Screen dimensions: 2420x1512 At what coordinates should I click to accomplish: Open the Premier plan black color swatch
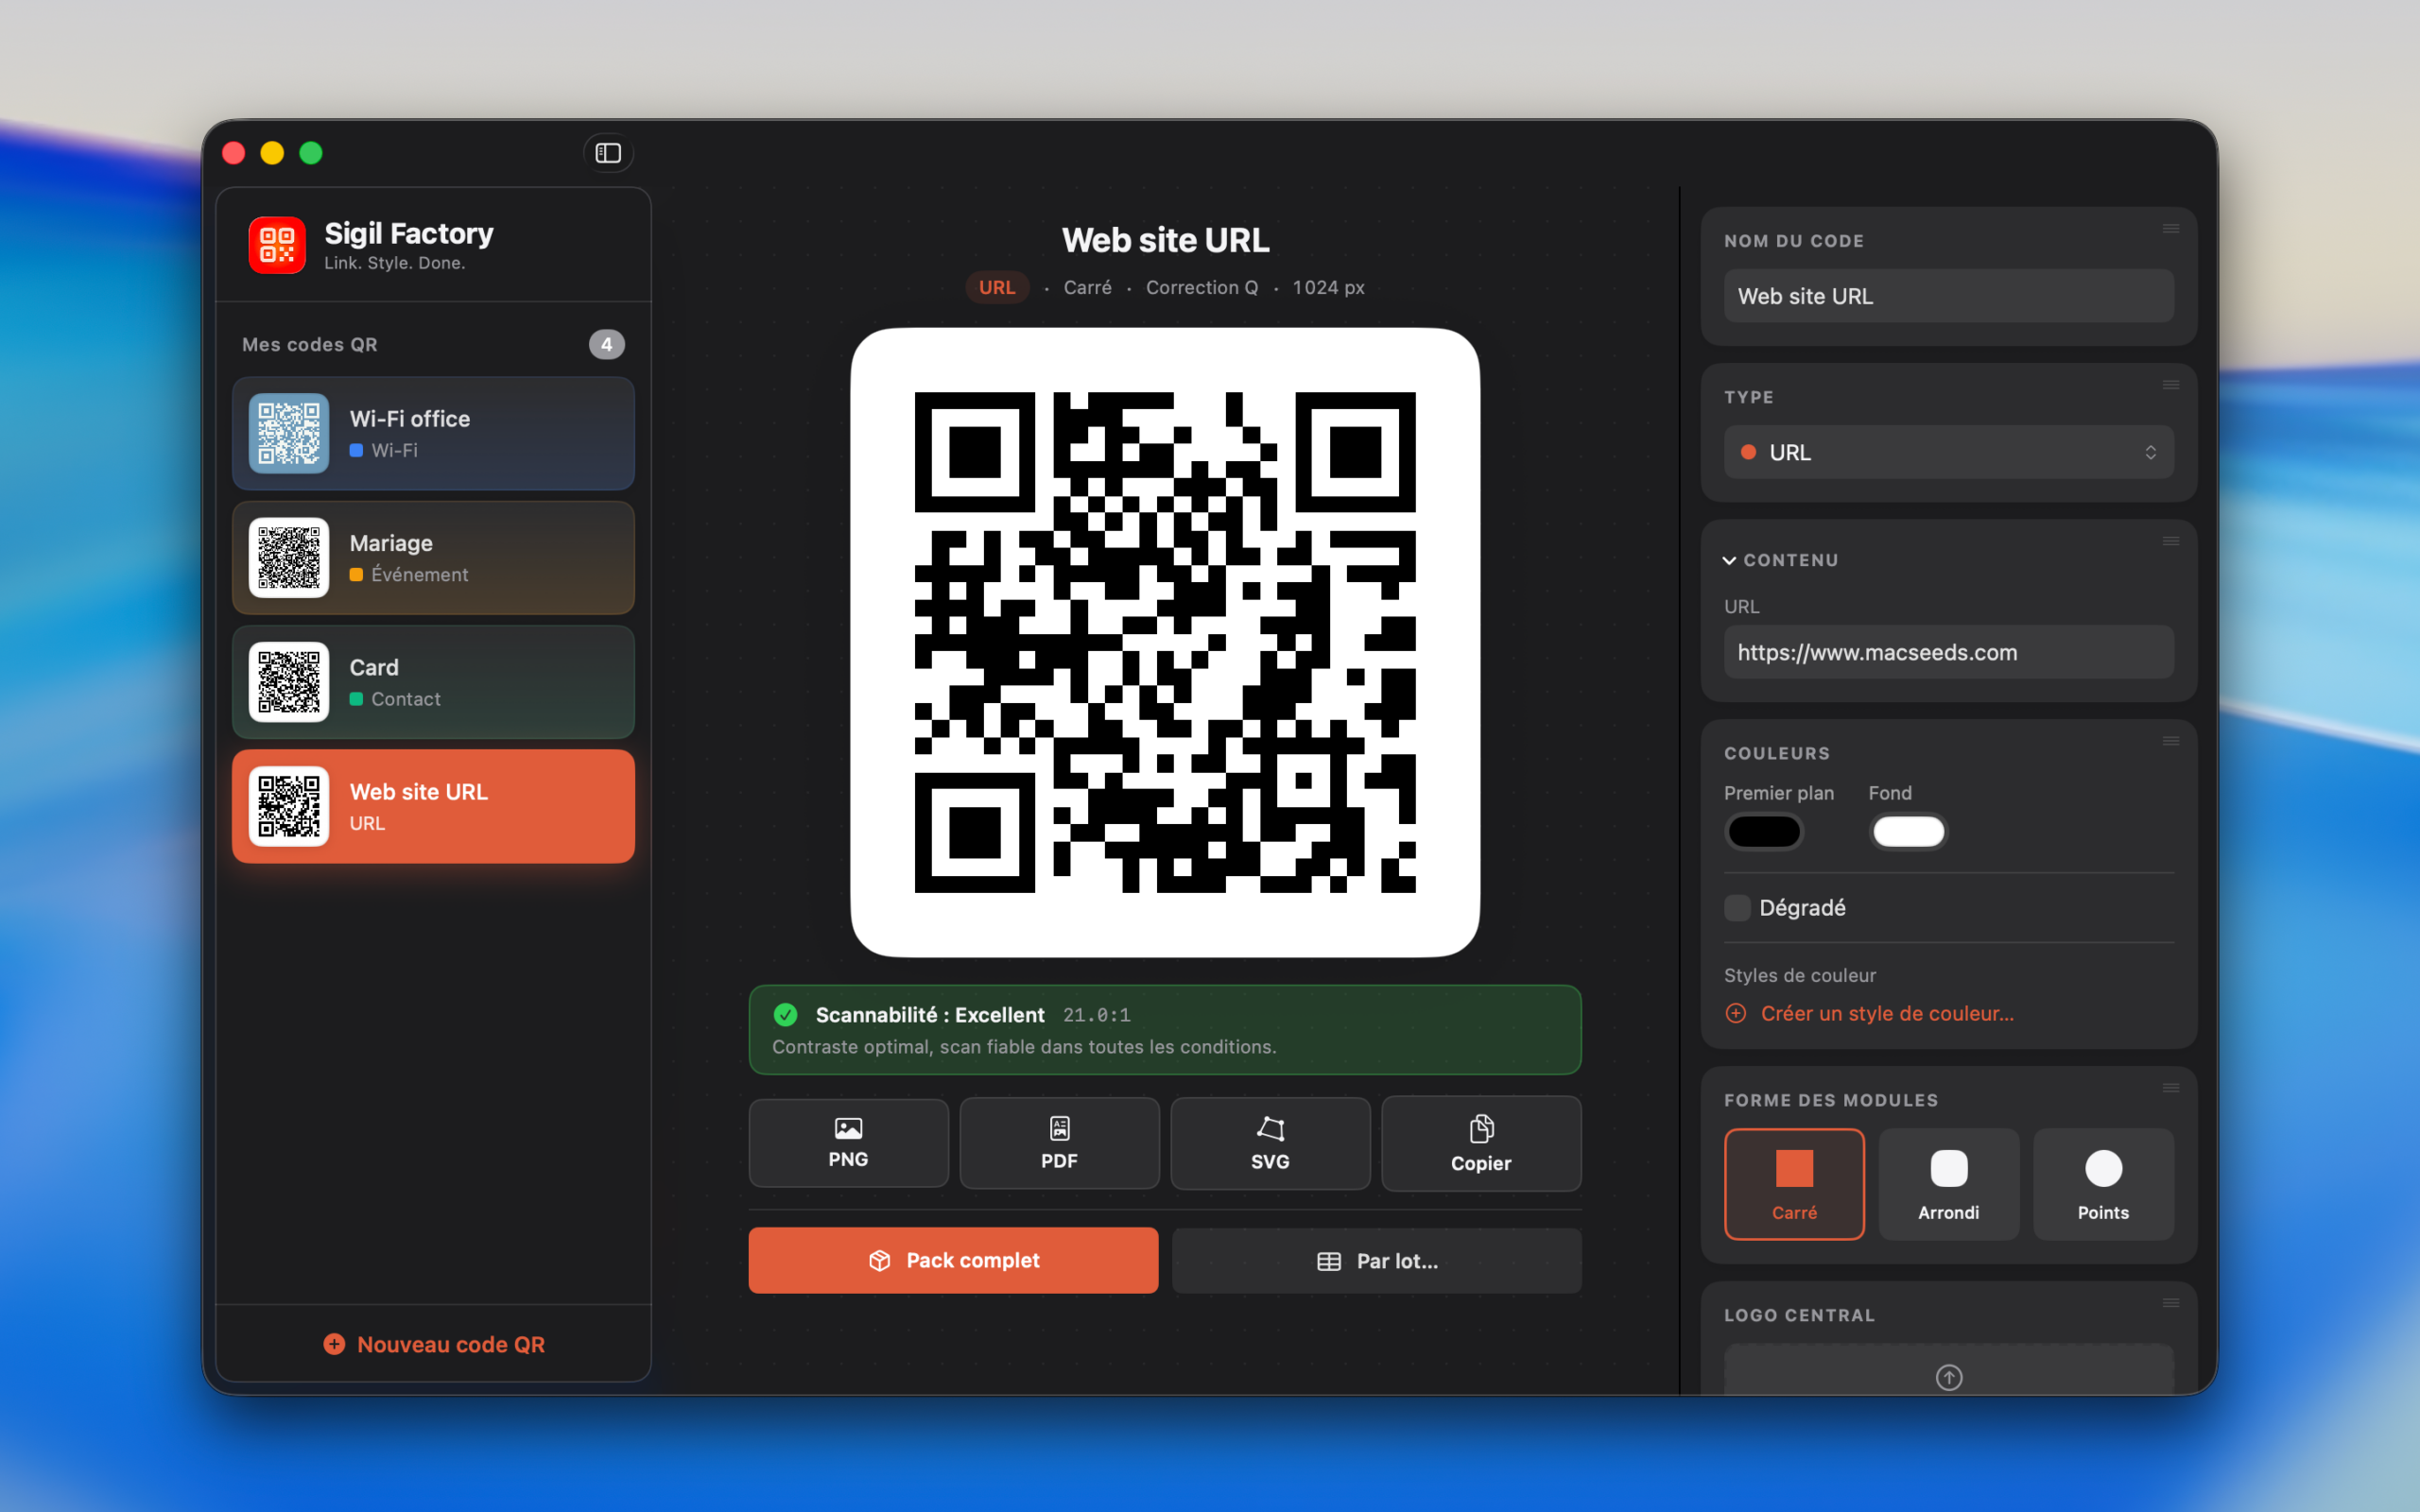[1764, 832]
